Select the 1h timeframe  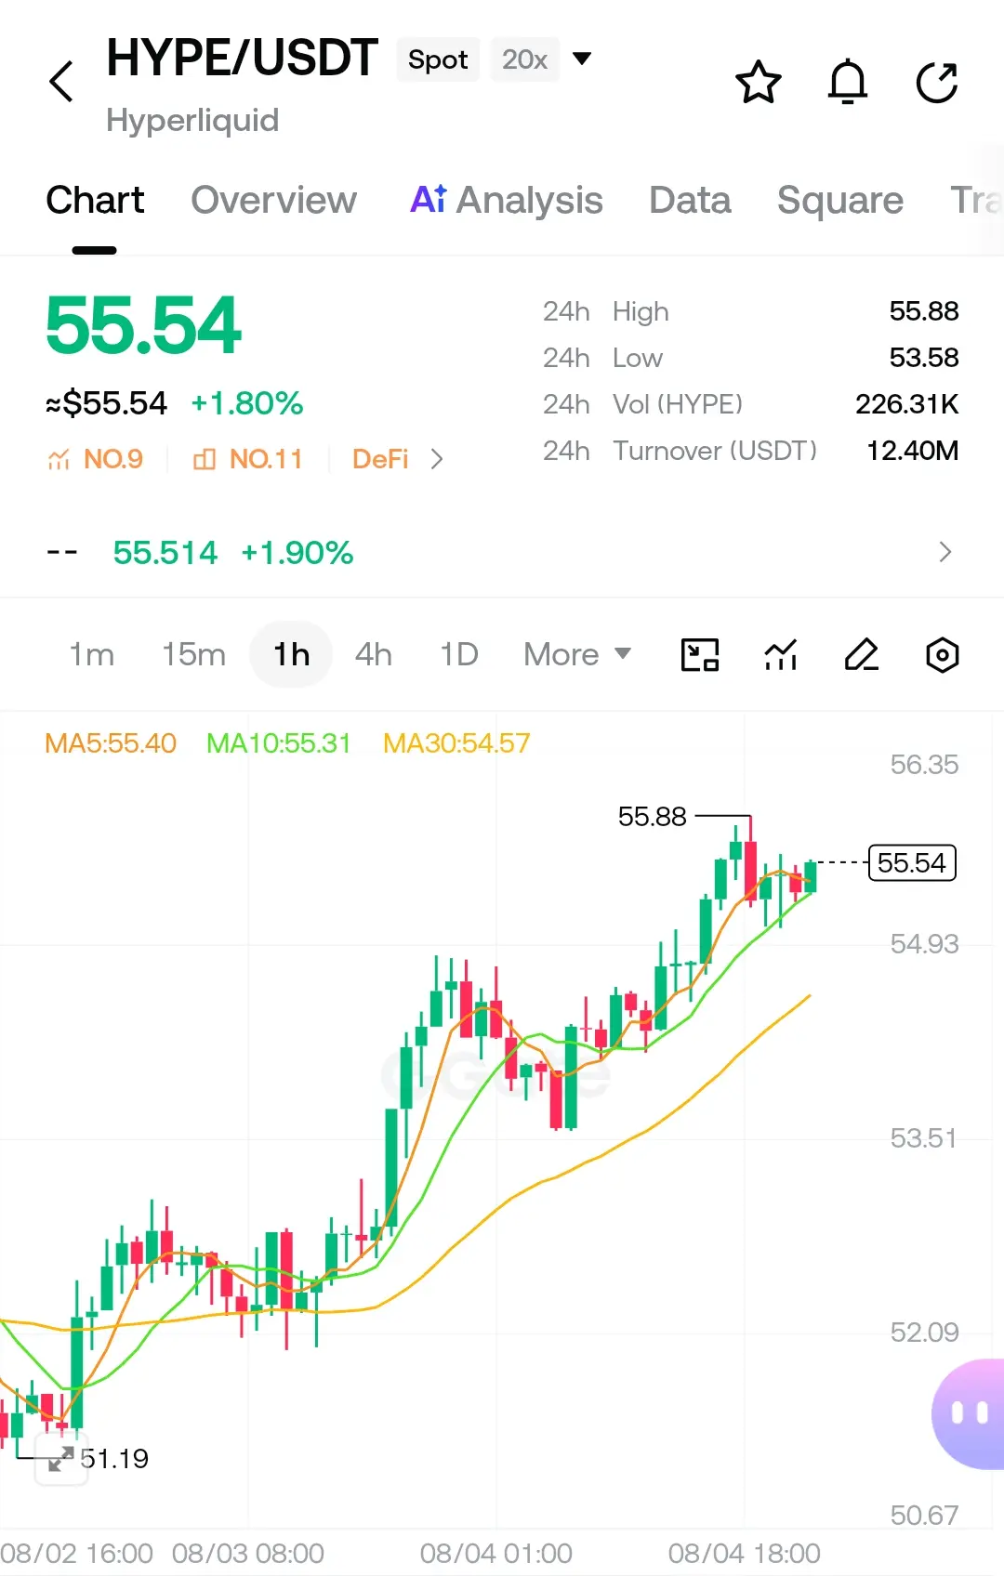pyautogui.click(x=291, y=655)
